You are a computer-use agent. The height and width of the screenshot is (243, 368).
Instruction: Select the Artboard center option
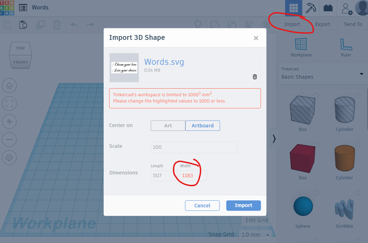click(x=203, y=126)
